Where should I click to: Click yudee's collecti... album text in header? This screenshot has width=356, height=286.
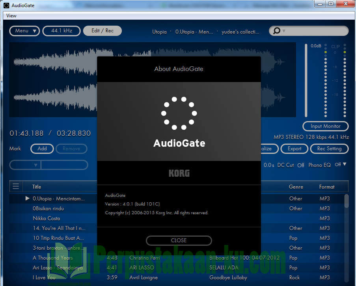point(240,32)
